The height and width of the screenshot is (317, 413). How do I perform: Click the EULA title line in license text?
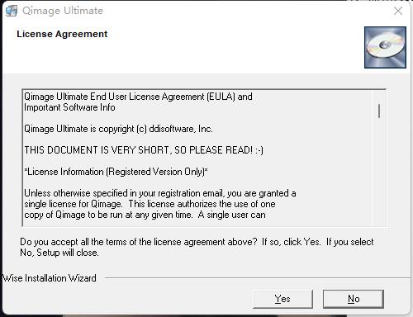[x=138, y=97]
